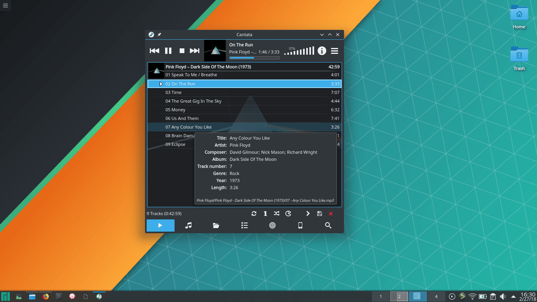Open the media player tray icon
This screenshot has height=302, width=537.
point(452,296)
